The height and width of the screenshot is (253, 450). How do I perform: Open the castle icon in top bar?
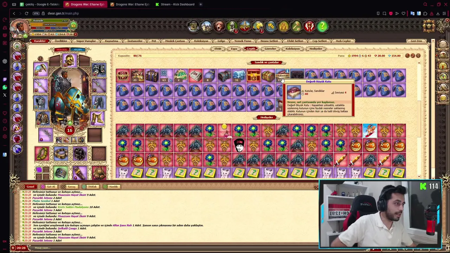tap(206, 26)
